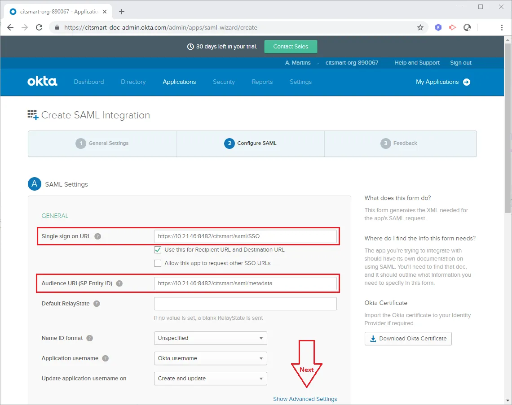Open the Applications menu
Screen dimensions: 512x405
click(x=179, y=82)
